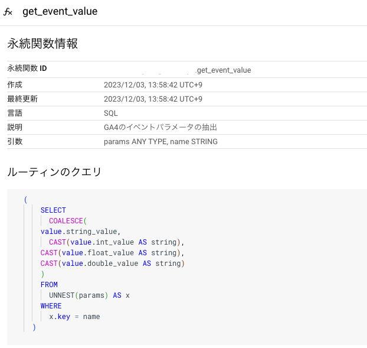Click the 言語 row label
367x348 pixels.
(x=15, y=113)
